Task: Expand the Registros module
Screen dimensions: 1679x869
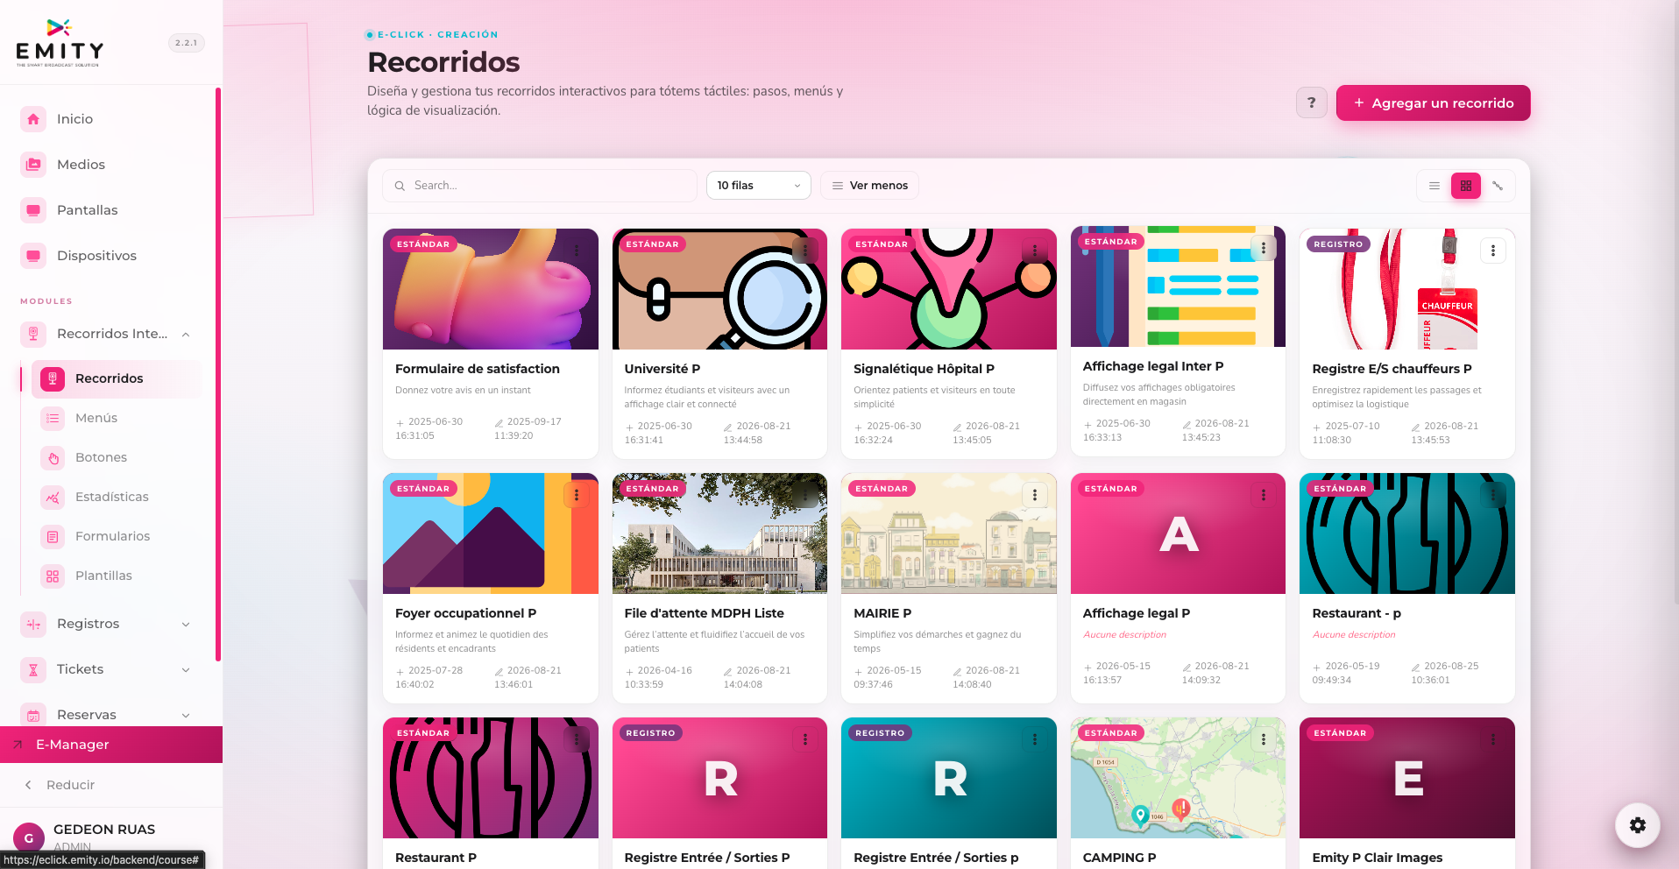Action: point(186,624)
